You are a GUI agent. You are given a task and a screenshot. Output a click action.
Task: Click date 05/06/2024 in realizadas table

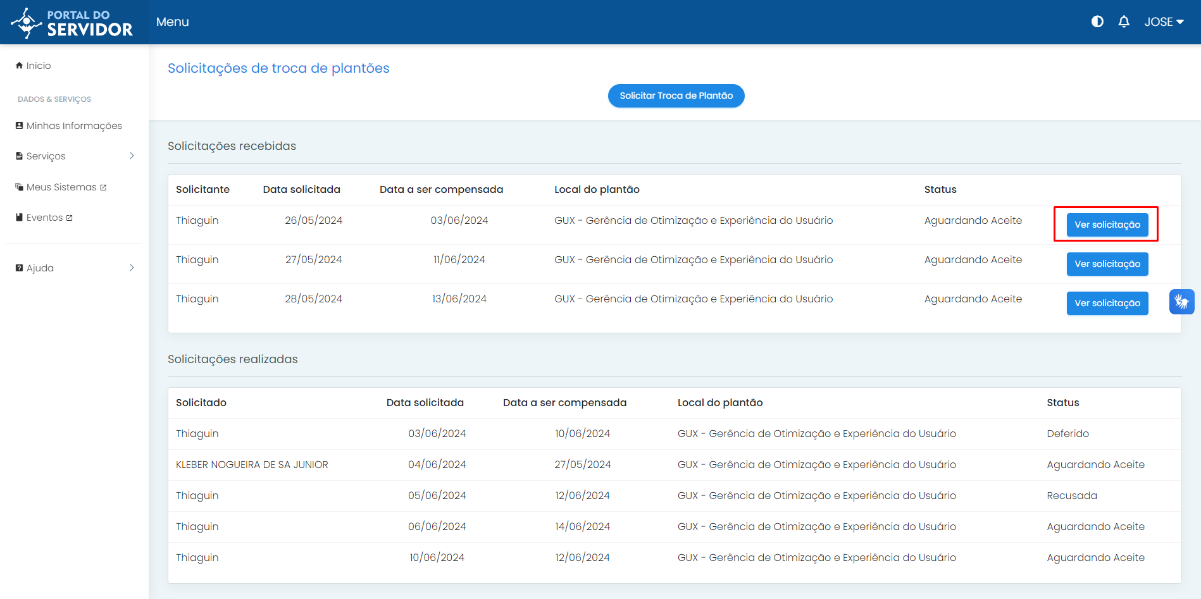click(437, 495)
